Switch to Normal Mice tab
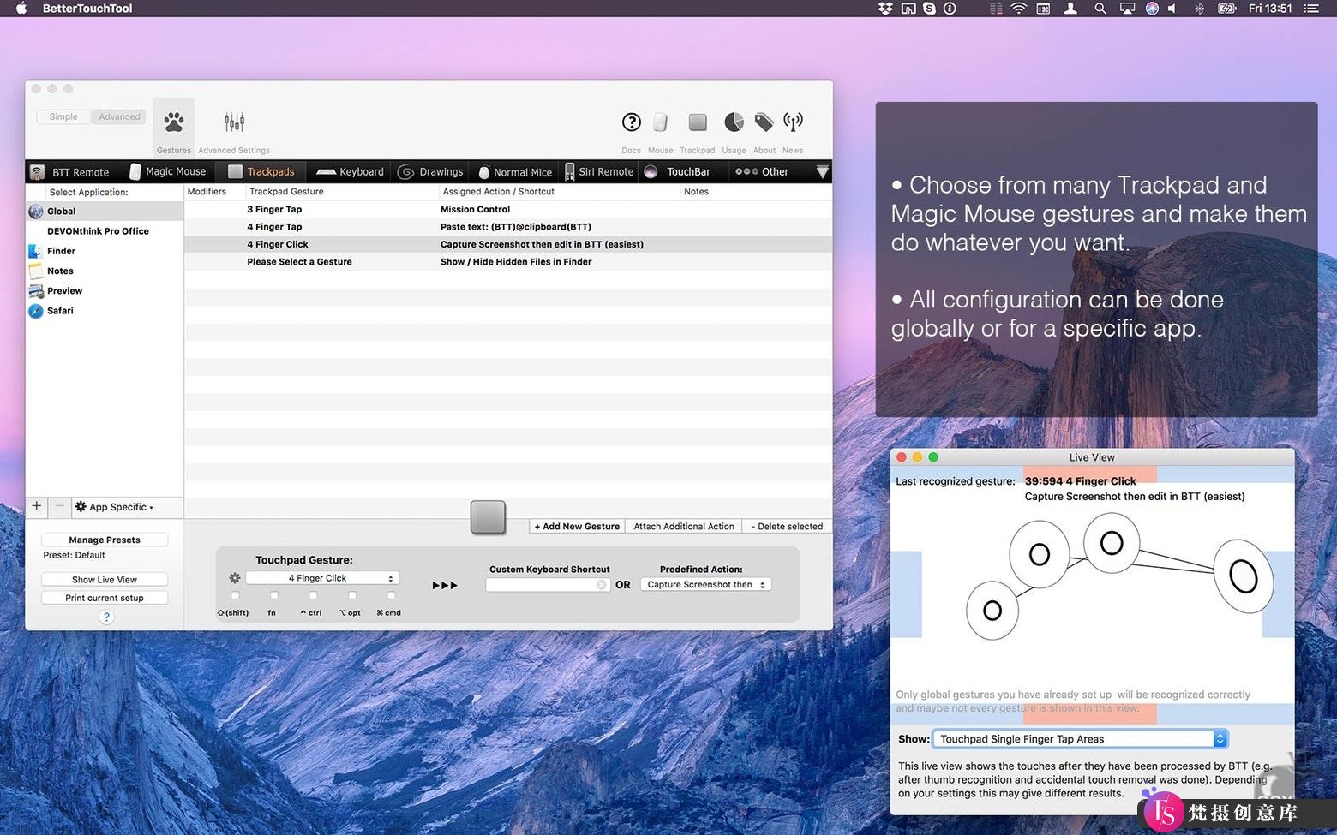The image size is (1337, 835). pos(514,172)
